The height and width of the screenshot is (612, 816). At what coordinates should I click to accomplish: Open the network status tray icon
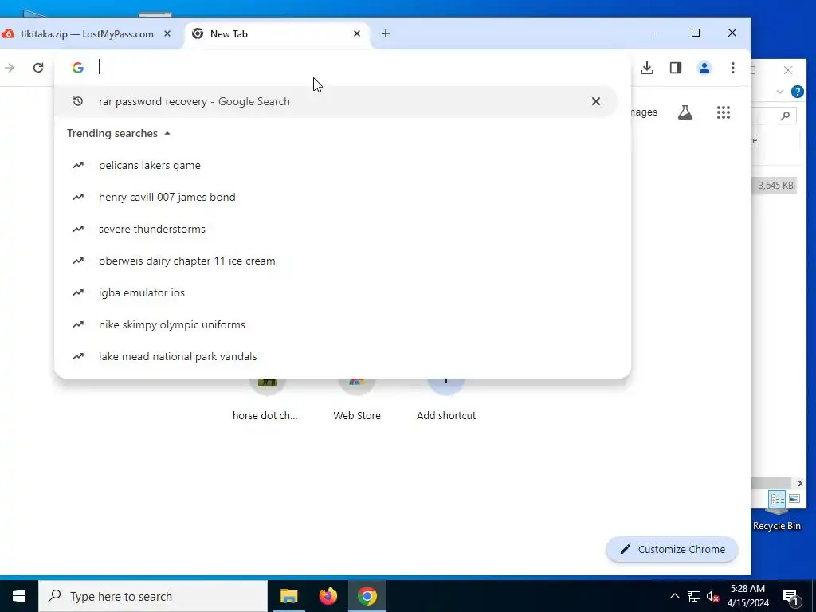pyautogui.click(x=694, y=596)
